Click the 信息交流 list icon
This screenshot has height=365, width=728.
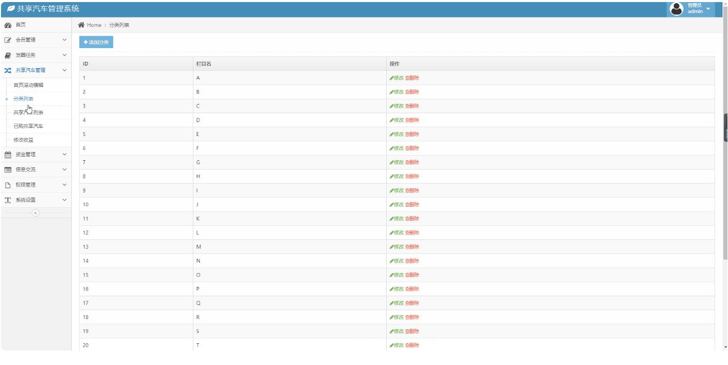click(7, 170)
